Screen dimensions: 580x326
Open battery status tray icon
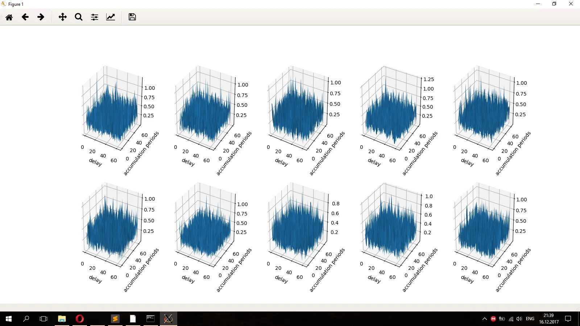coord(502,319)
